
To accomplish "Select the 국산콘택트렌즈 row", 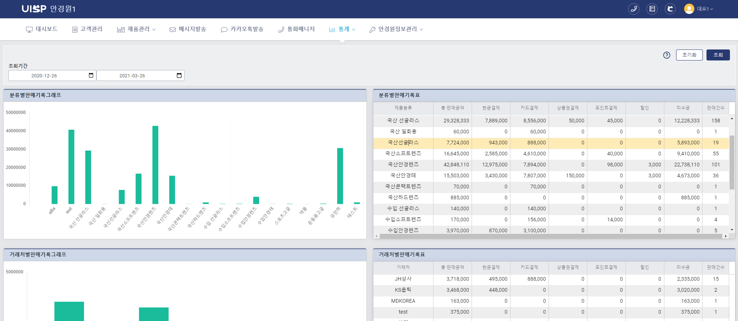I will [551, 187].
